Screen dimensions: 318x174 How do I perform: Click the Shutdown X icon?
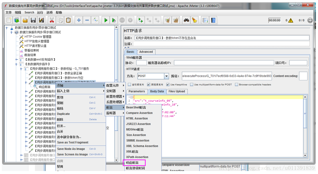tap(130, 20)
